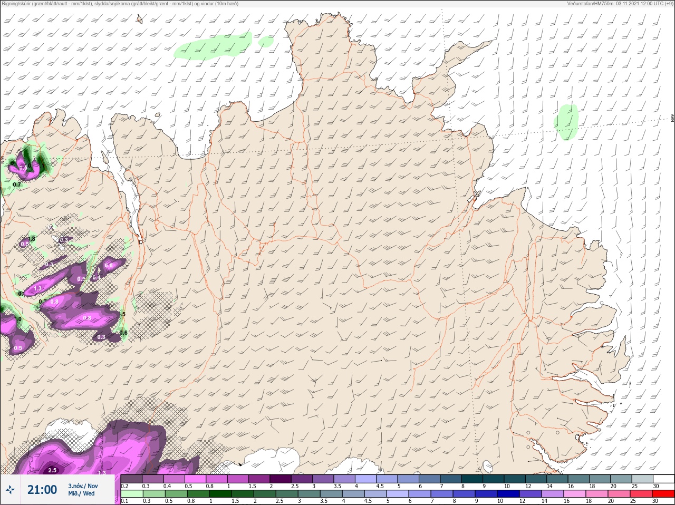This screenshot has height=505, width=675.
Task: Click the black 0.6 precipitation value
Action: pos(123,333)
